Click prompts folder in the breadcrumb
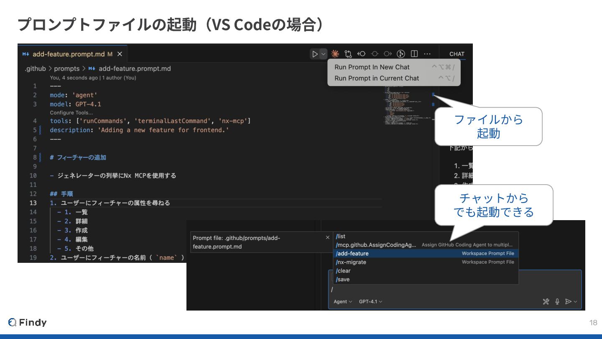602x339 pixels. (x=66, y=69)
